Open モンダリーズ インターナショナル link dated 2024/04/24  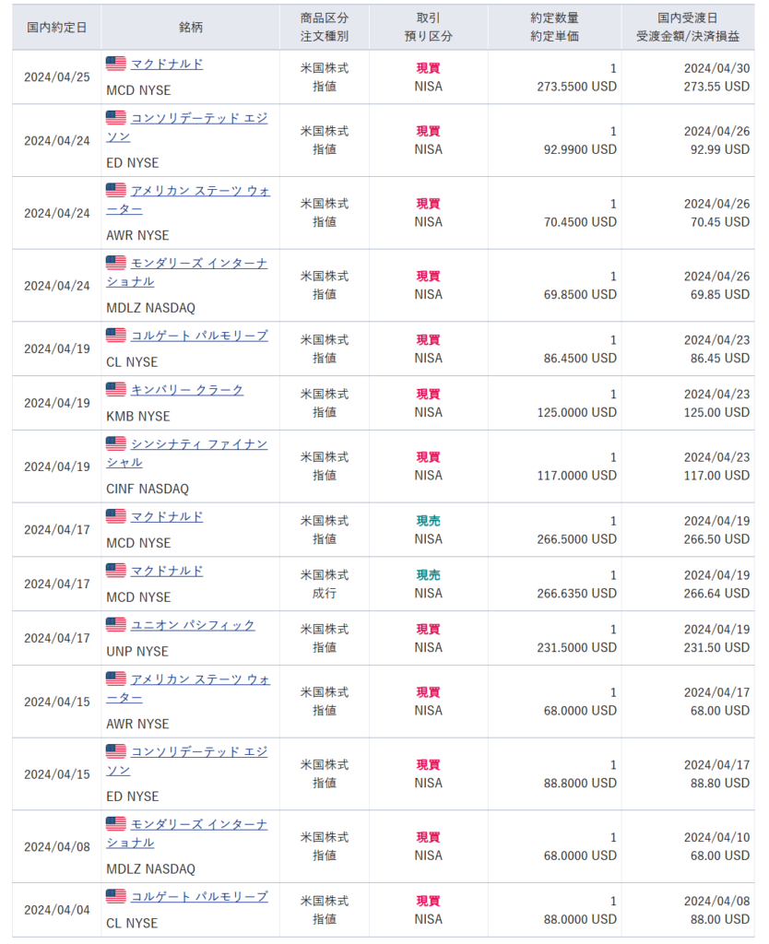pos(198,264)
